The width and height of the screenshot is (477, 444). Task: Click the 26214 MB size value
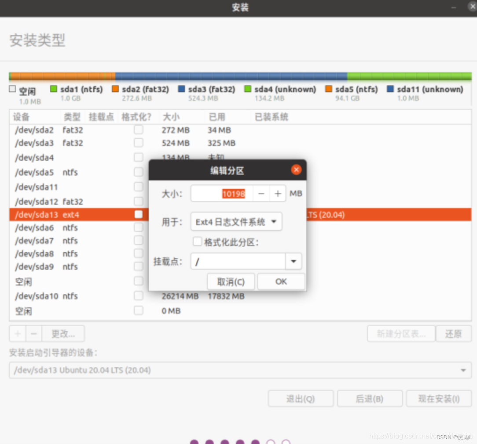pyautogui.click(x=180, y=296)
